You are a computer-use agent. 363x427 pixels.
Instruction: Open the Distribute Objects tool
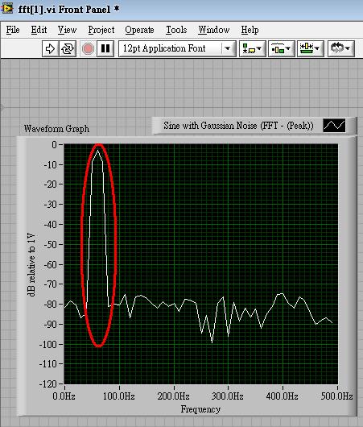coord(282,49)
